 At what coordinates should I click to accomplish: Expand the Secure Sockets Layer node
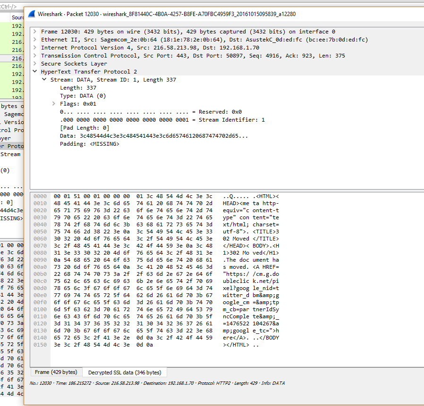[x=34, y=63]
